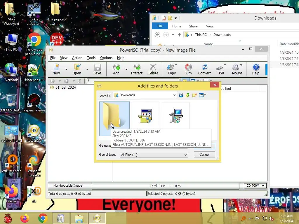This screenshot has width=299, height=224.
Task: Click the Home tab in Downloads window
Action: 177,26
